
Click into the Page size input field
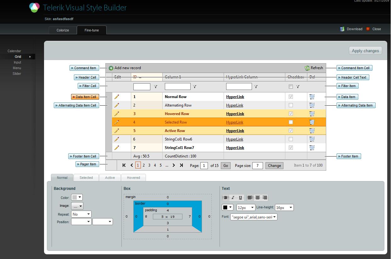coord(257,166)
